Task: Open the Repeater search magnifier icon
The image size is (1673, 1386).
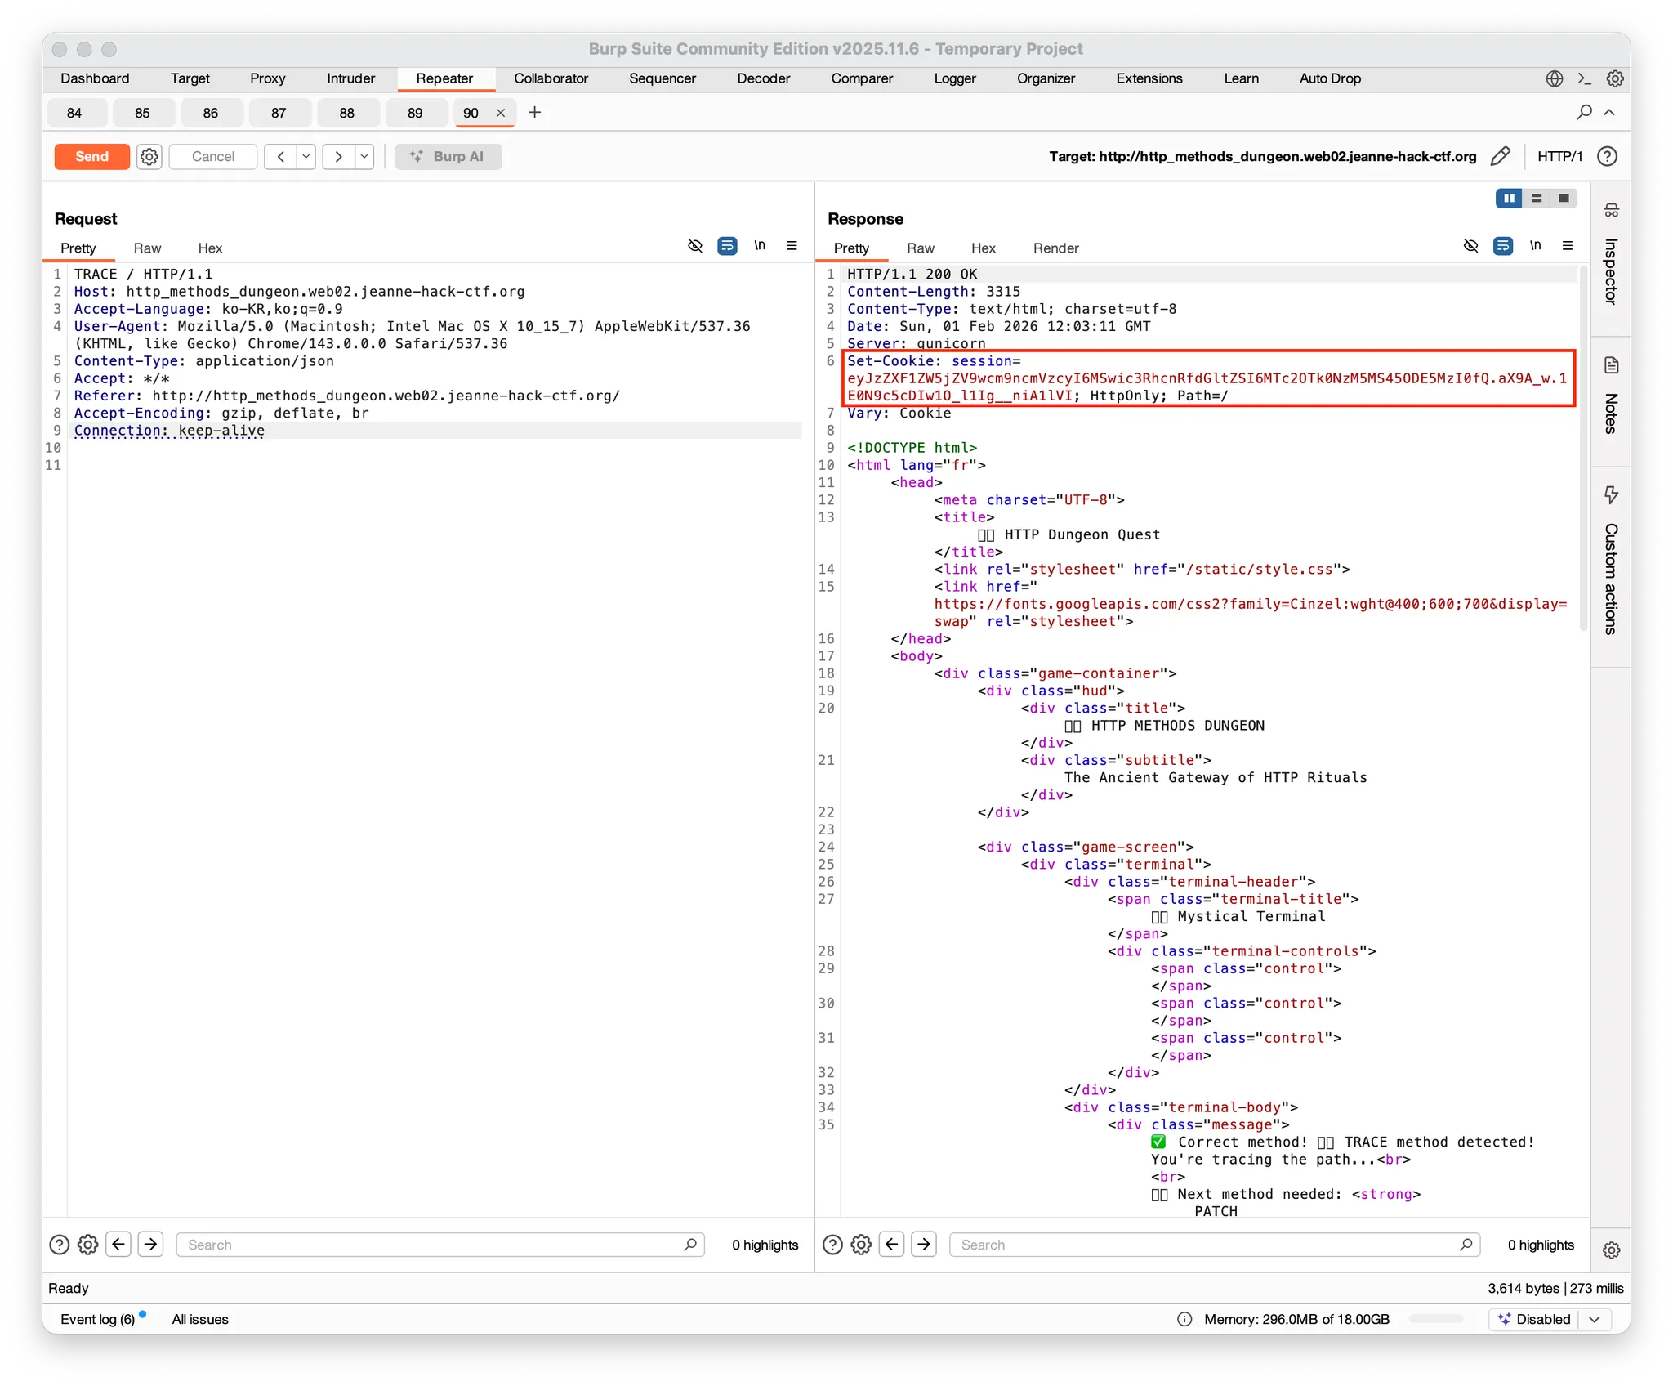Action: 1584,112
